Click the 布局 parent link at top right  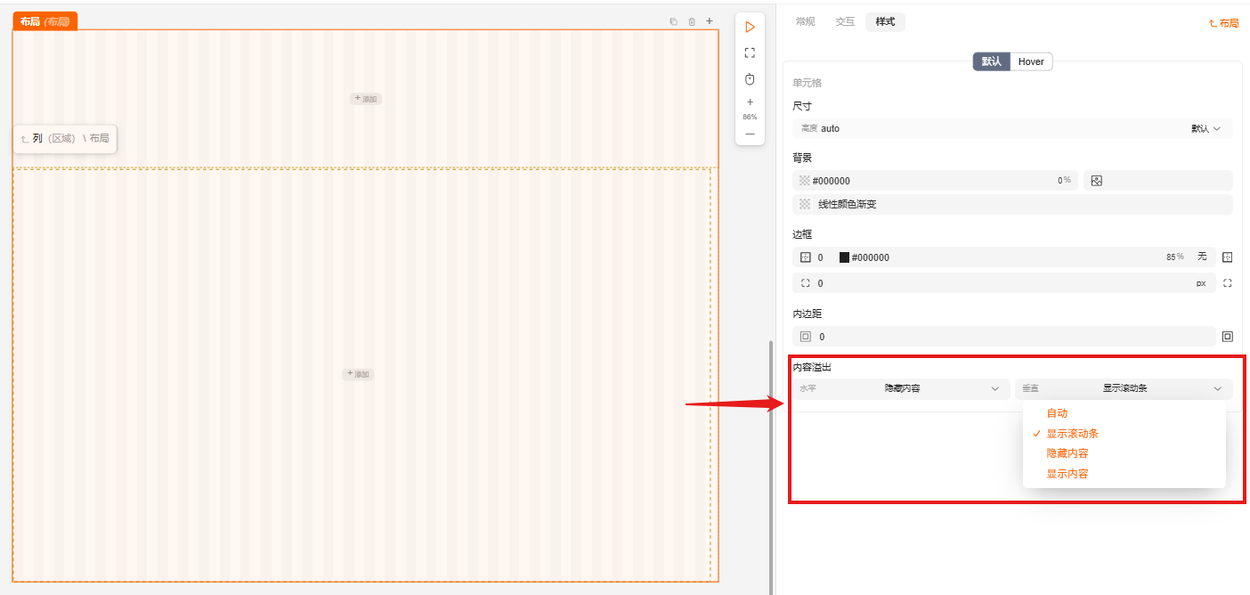[x=1223, y=23]
